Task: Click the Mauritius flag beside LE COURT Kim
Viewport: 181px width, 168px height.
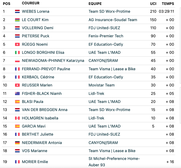Action: click(17, 20)
